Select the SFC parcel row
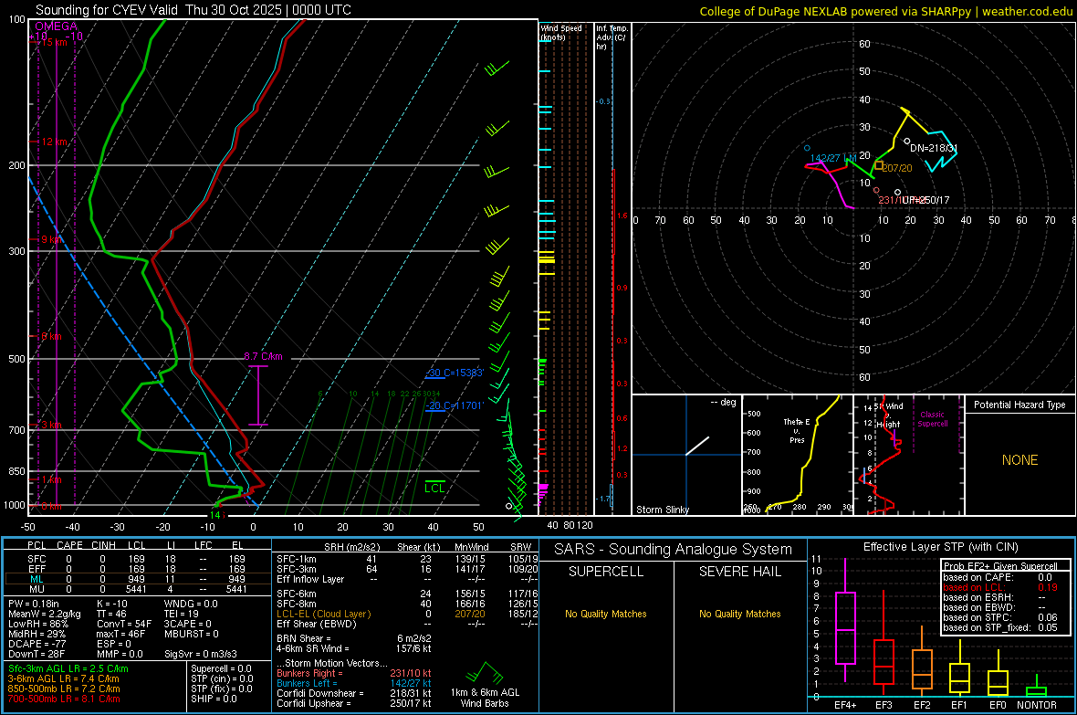 click(x=136, y=559)
